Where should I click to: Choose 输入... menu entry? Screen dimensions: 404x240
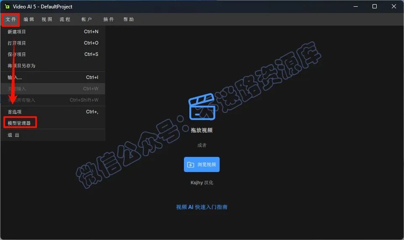(53, 77)
